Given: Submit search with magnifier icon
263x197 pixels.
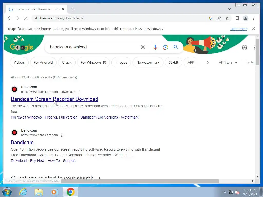Looking at the screenshot, I should coord(176,47).
